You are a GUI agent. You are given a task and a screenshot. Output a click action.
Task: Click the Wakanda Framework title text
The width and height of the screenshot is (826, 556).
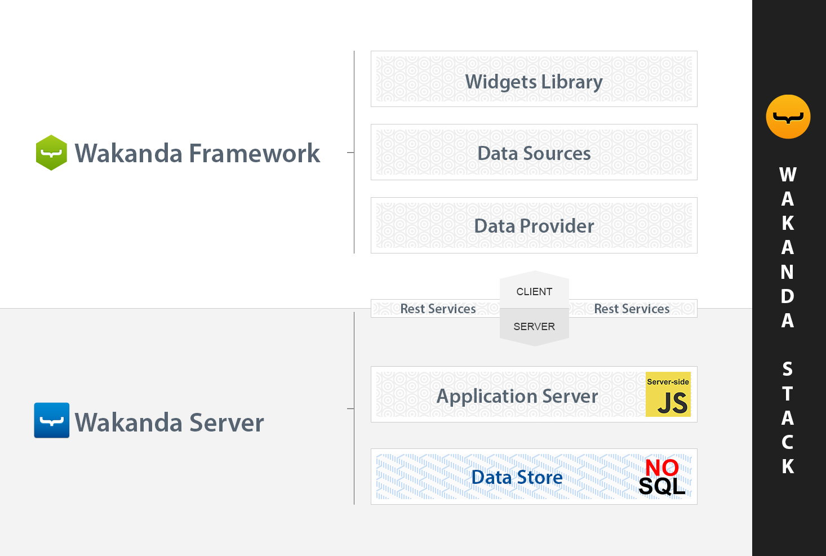pos(197,153)
